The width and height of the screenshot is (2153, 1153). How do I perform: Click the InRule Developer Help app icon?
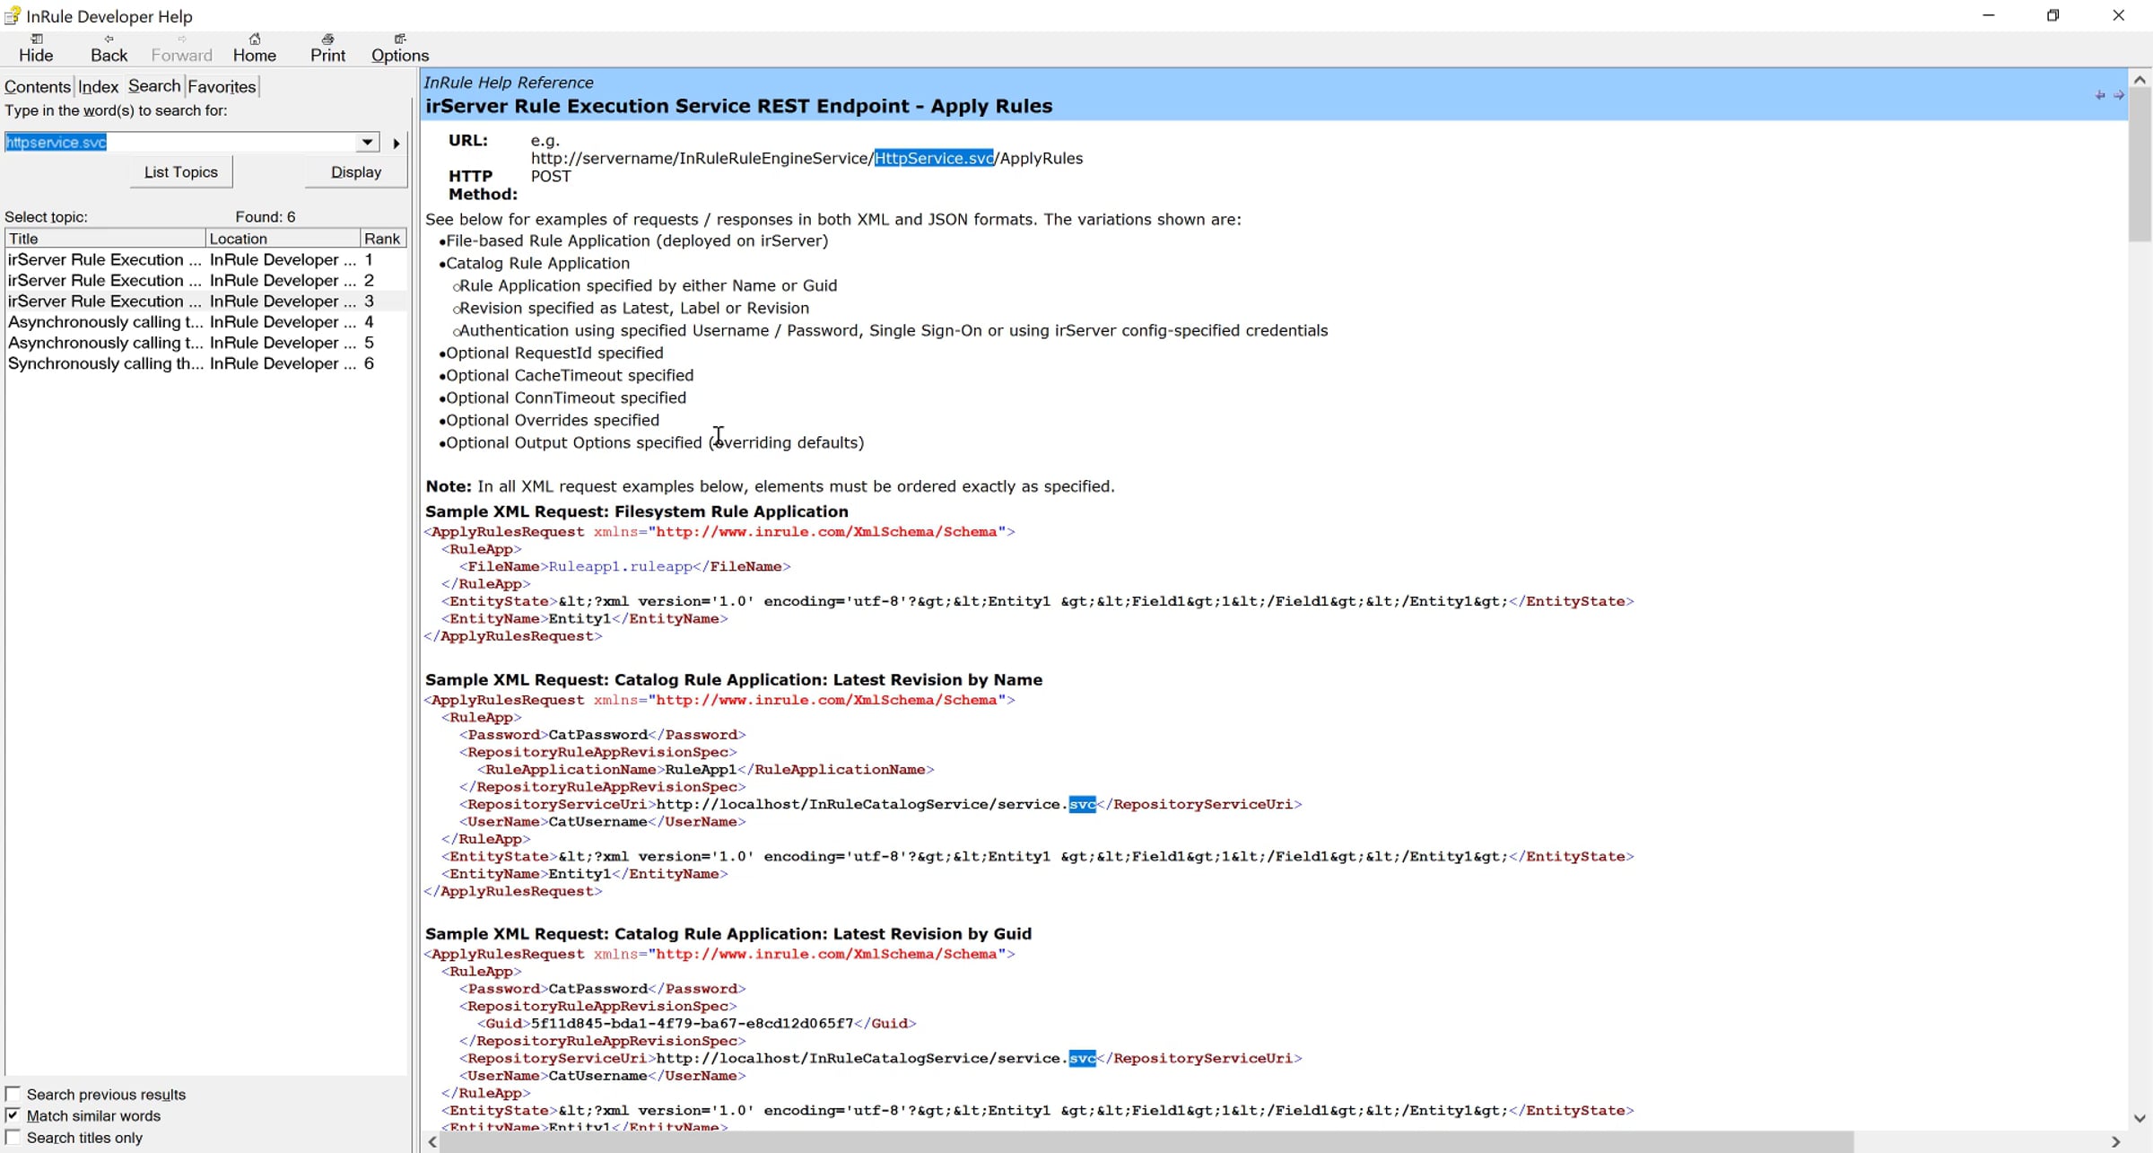tap(13, 15)
